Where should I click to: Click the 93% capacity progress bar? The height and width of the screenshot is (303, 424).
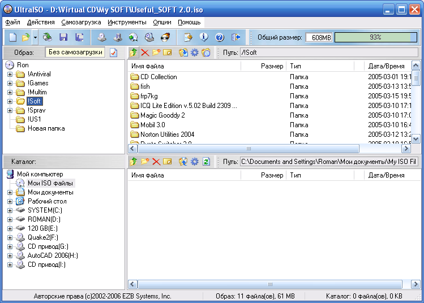click(x=376, y=37)
